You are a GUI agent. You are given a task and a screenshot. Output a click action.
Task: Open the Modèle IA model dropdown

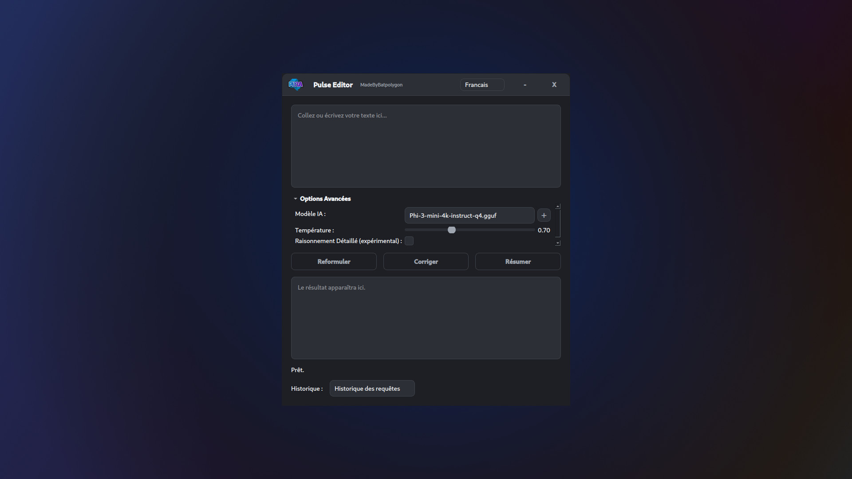(469, 216)
